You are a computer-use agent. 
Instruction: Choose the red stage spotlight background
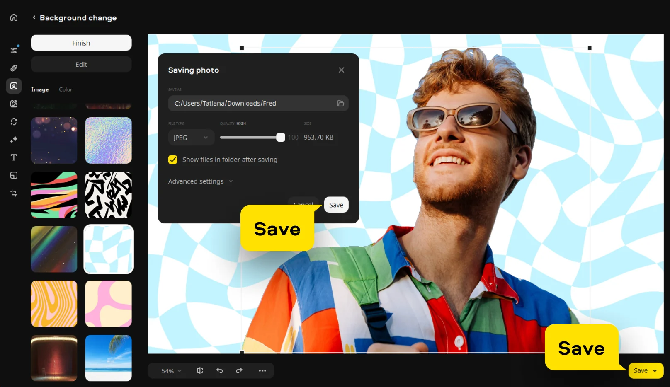click(x=54, y=358)
